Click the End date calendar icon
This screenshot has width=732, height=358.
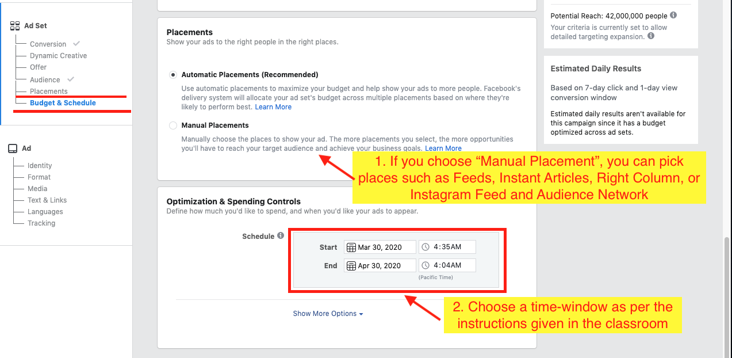coord(351,266)
